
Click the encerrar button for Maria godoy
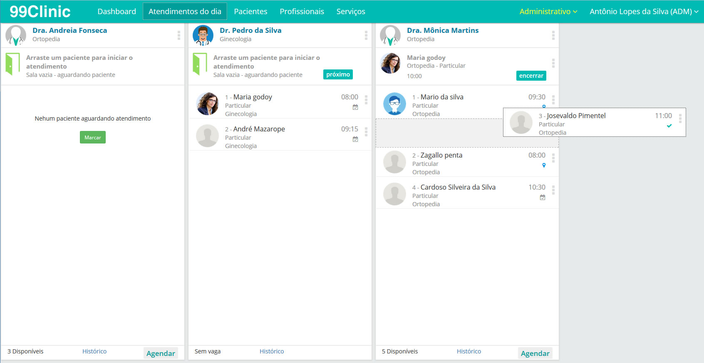coord(531,76)
